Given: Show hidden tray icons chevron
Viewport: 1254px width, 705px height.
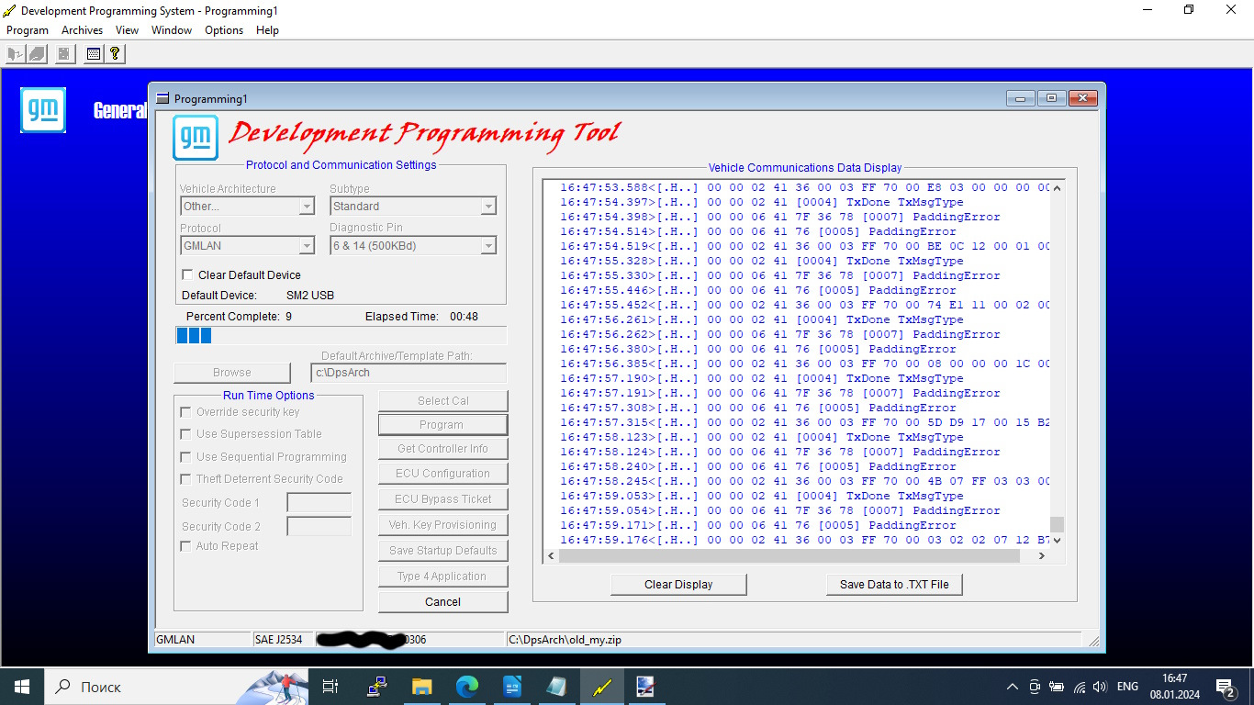Looking at the screenshot, I should click(x=1013, y=687).
